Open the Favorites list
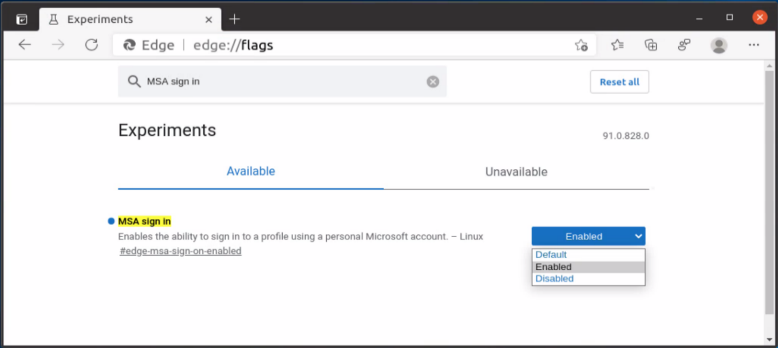778x348 pixels. click(x=617, y=45)
